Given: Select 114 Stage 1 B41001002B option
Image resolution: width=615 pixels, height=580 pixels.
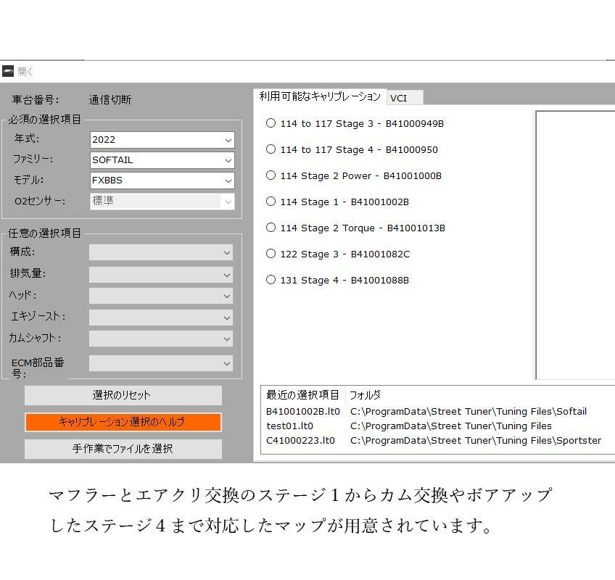Looking at the screenshot, I should [271, 202].
